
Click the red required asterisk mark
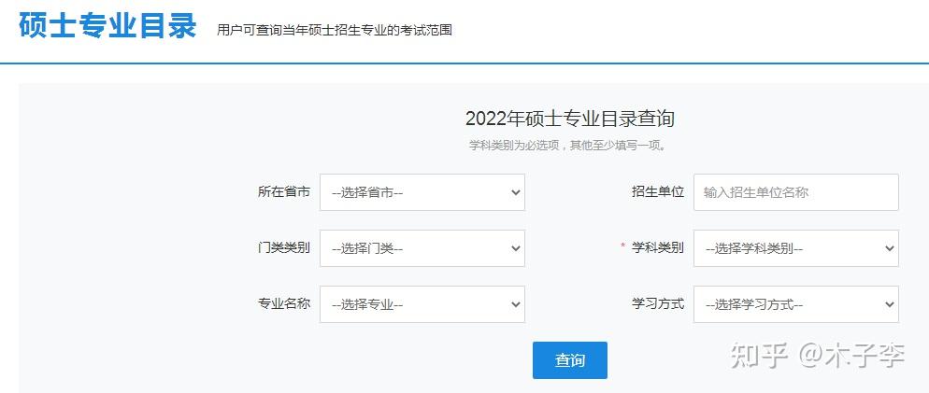[622, 247]
